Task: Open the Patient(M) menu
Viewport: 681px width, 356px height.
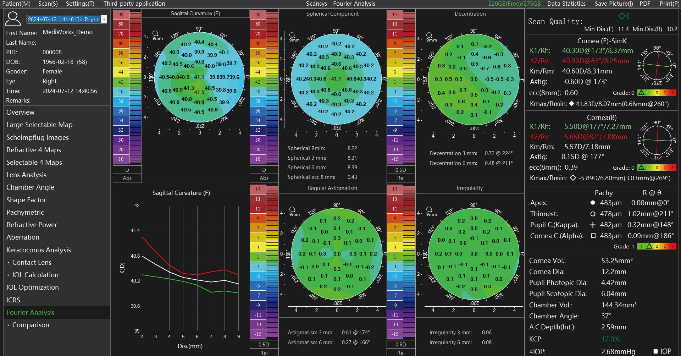Action: 16,4
